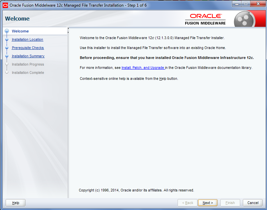Click the grey sphere graphic in banner

[244, 19]
